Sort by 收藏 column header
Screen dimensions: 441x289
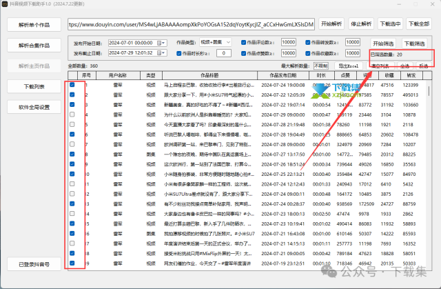[389, 75]
